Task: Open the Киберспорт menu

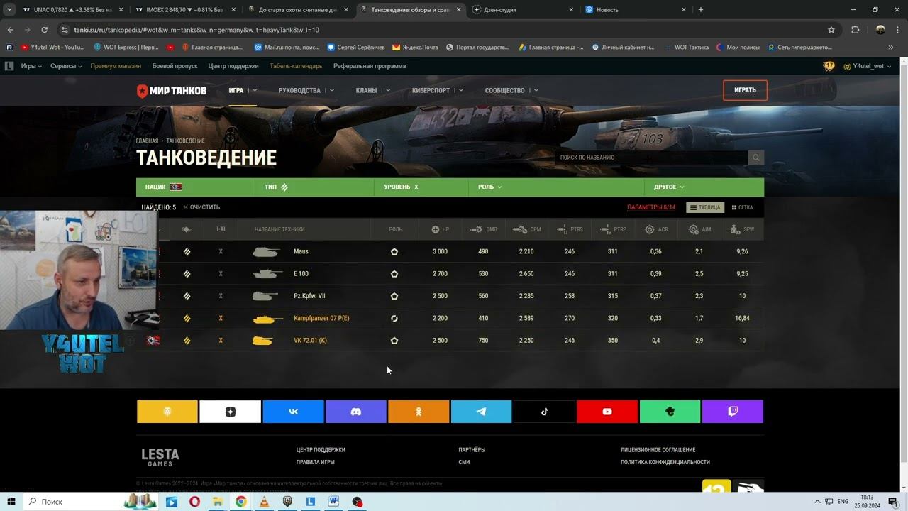Action: pyautogui.click(x=438, y=91)
